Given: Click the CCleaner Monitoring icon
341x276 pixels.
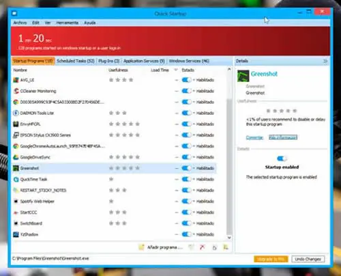Looking at the screenshot, I should pos(16,91).
